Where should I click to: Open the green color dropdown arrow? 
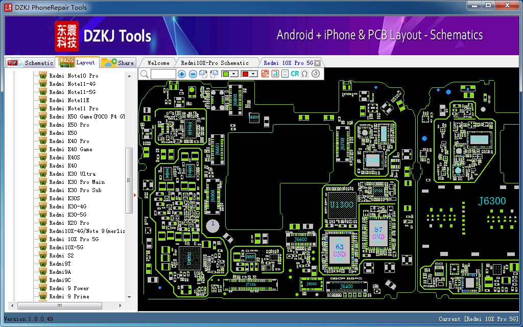[x=234, y=74]
